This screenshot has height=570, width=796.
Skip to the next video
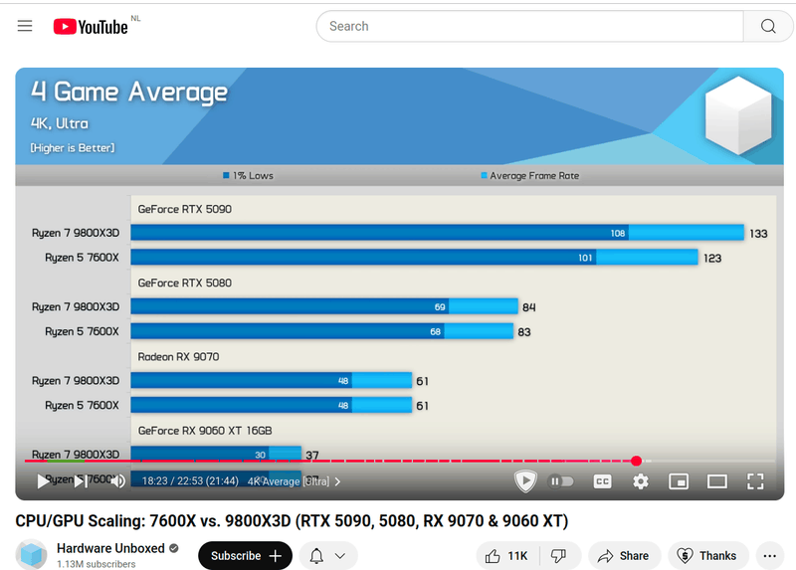click(x=82, y=481)
